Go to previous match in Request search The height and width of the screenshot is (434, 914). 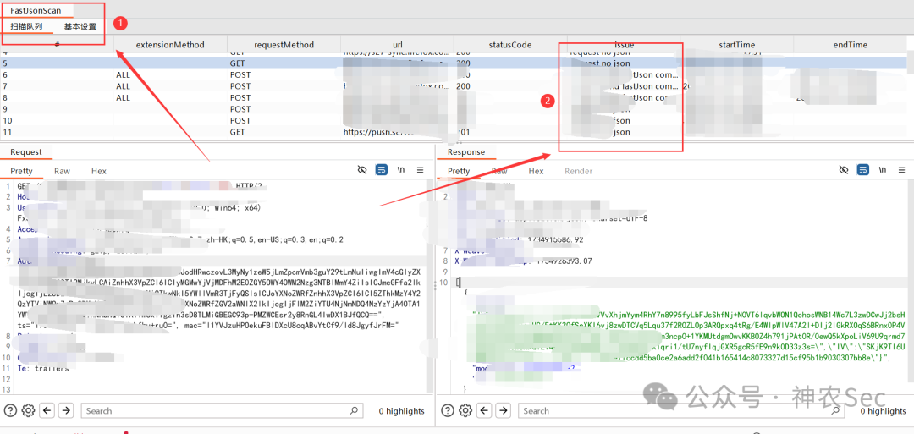(x=47, y=410)
